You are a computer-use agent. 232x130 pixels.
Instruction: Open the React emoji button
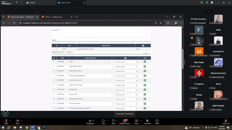(113, 122)
